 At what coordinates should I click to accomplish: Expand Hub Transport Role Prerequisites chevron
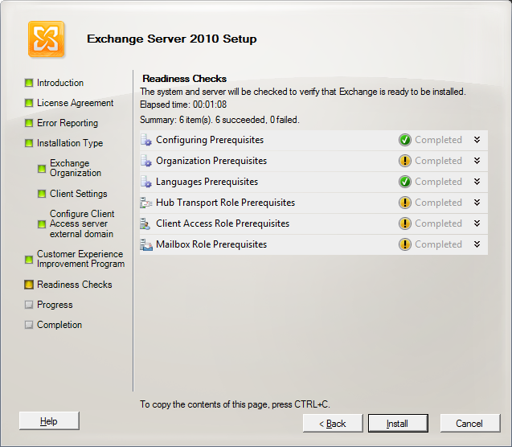click(x=477, y=203)
